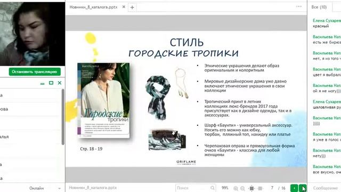Select the Все (10) chat tab
This screenshot has width=341, height=192.
click(319, 7)
